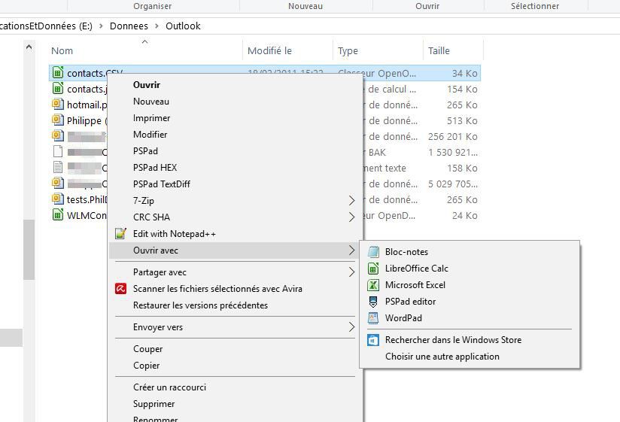The height and width of the screenshot is (422, 620).
Task: Select Supprimer from the context menu
Action: pyautogui.click(x=153, y=404)
